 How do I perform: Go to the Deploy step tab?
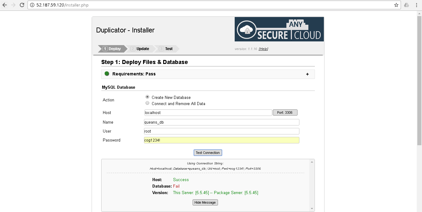coord(112,49)
